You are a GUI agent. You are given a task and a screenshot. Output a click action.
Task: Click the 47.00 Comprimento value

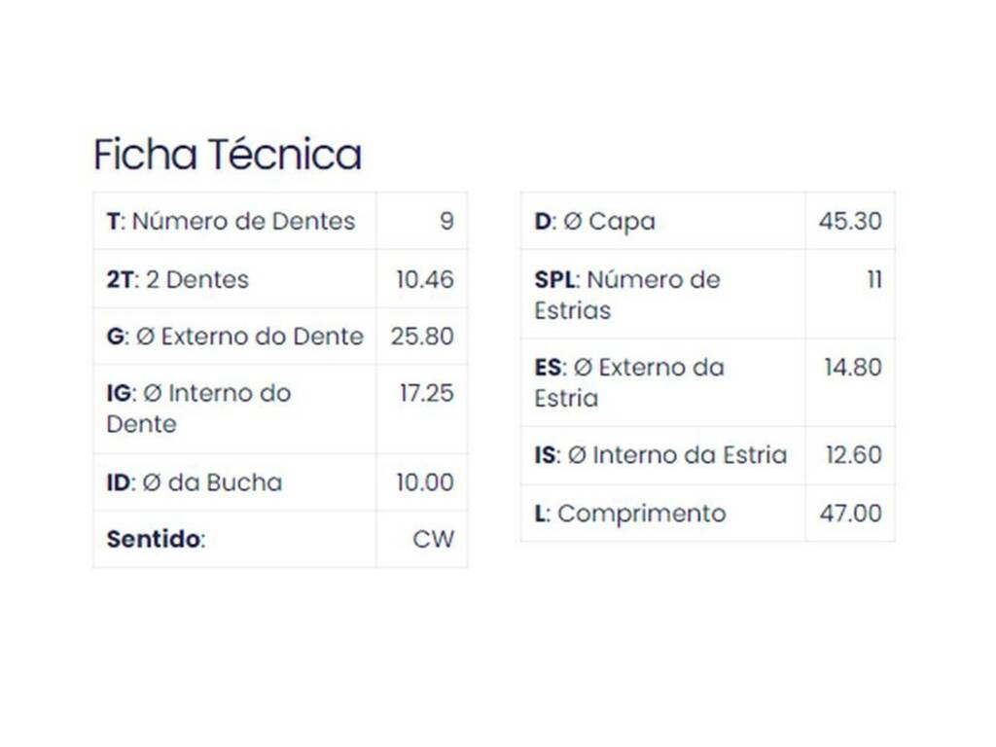point(850,514)
